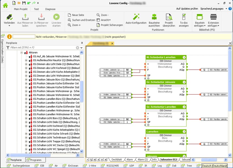233x168 pixels.
Task: Go to last page navigation button
Action: (x=106, y=160)
